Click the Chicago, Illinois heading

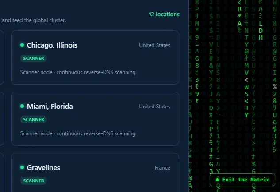(x=52, y=45)
